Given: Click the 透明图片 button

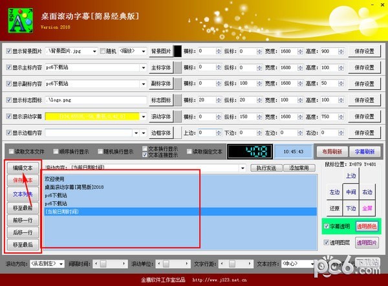Looking at the screenshot, I should pos(367,243).
